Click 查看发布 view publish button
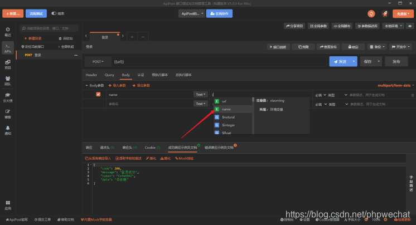The width and height of the screenshot is (416, 225). pyautogui.click(x=328, y=47)
